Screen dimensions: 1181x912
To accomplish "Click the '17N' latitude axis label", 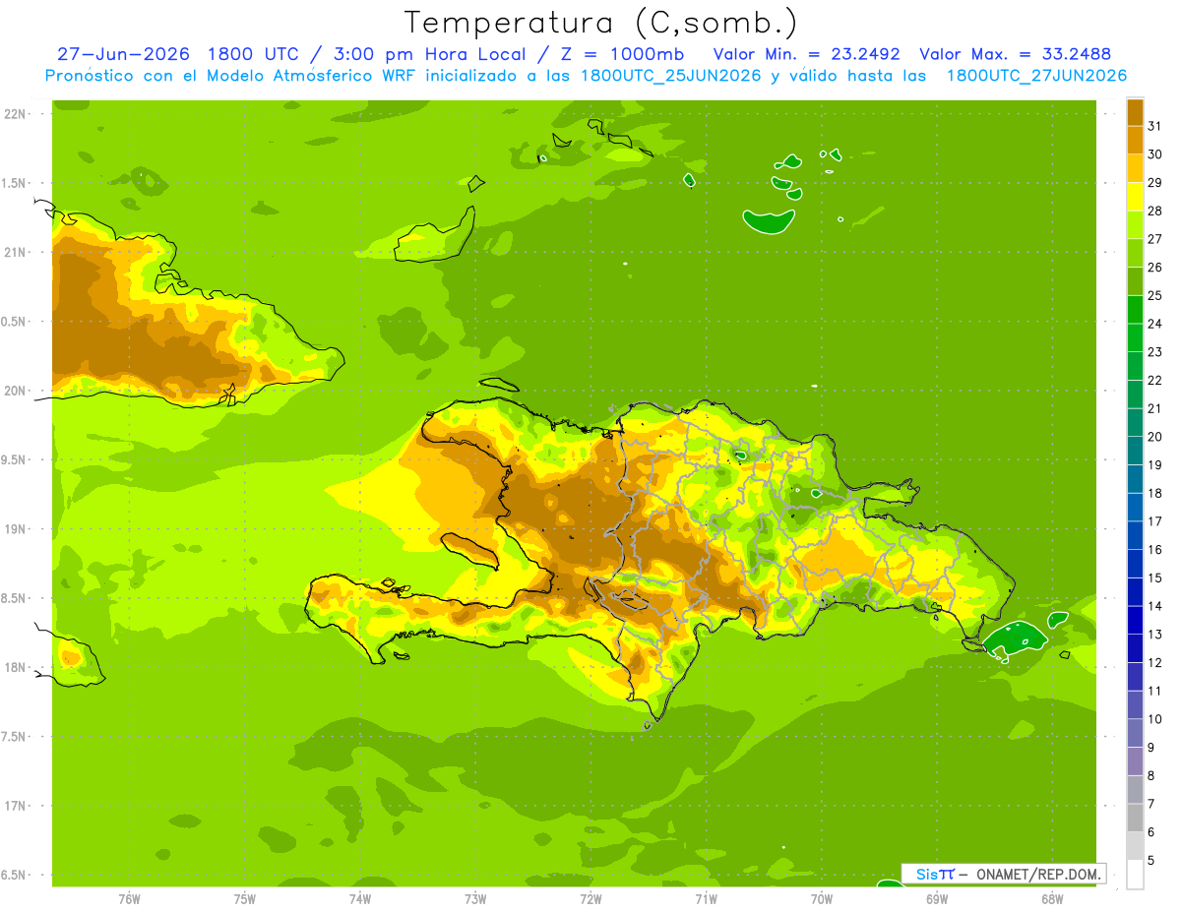I will 15,806.
